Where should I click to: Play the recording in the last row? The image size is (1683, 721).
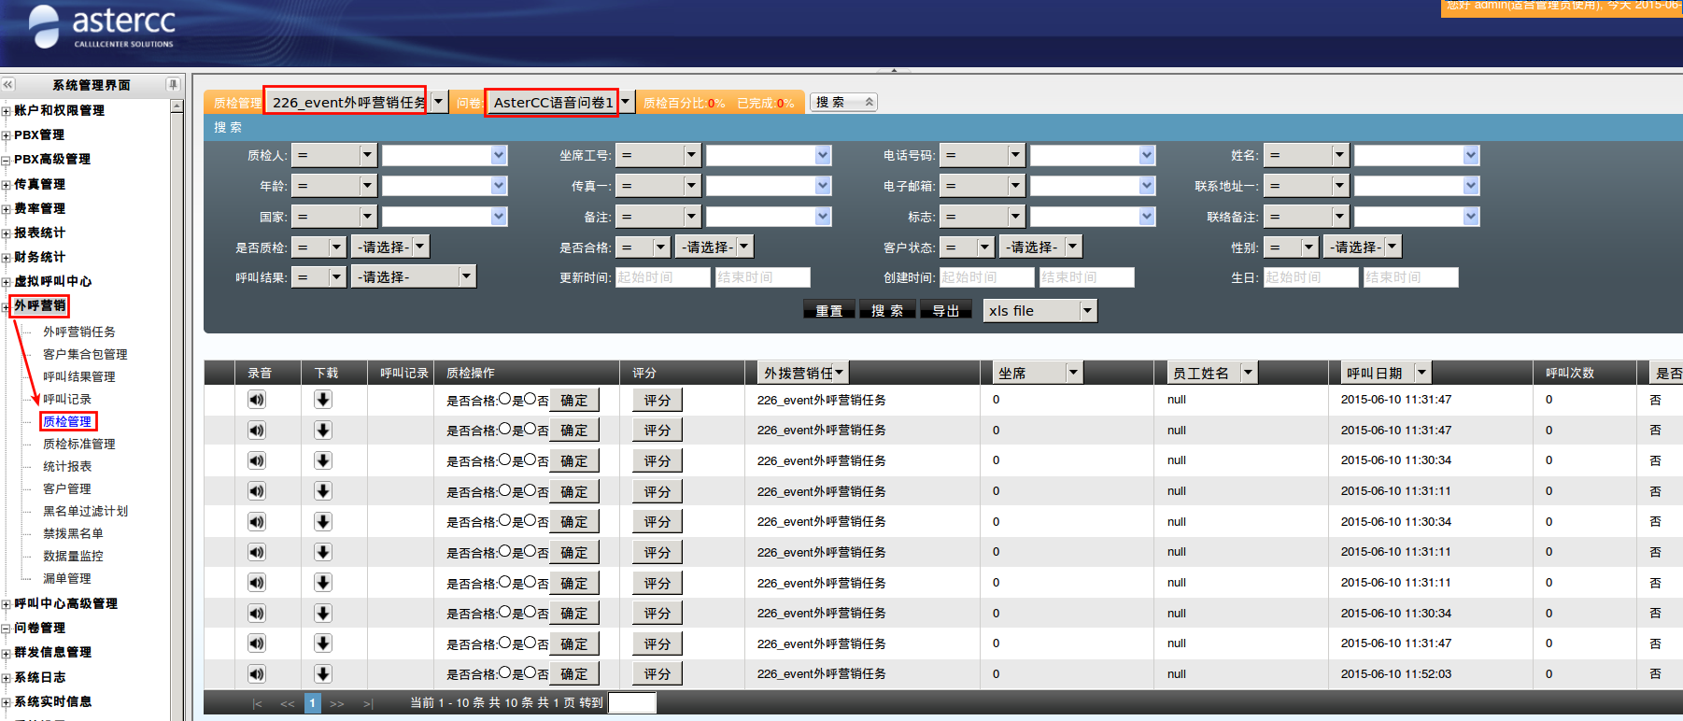pyautogui.click(x=256, y=674)
